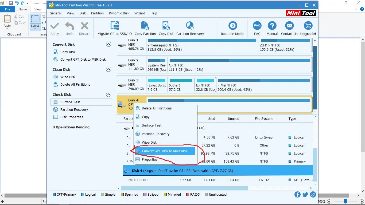
Task: Choose Delete All Partitions in sidebar
Action: [75, 85]
